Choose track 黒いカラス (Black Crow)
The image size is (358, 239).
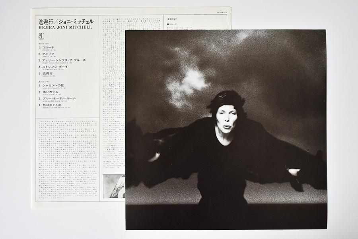pyautogui.click(x=52, y=92)
